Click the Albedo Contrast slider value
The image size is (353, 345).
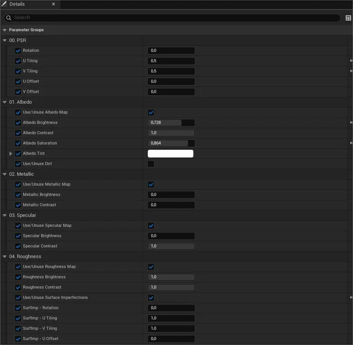(x=171, y=133)
